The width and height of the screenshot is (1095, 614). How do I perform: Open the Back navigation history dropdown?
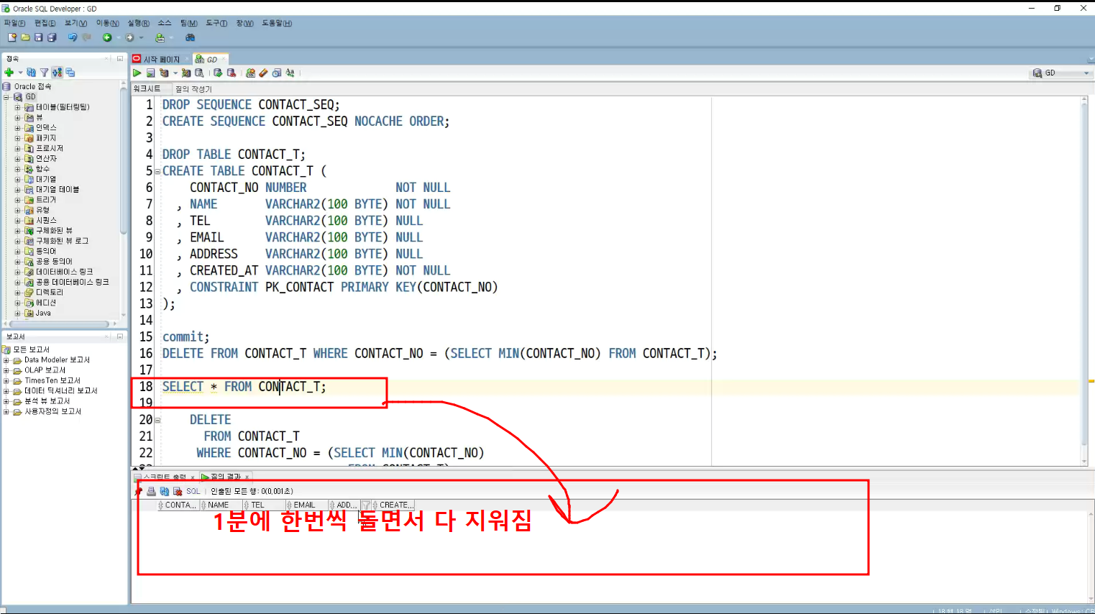pyautogui.click(x=118, y=37)
